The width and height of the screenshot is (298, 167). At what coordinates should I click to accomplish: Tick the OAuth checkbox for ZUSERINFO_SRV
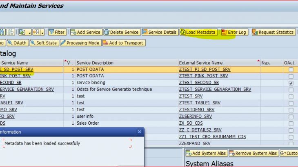click(291, 116)
